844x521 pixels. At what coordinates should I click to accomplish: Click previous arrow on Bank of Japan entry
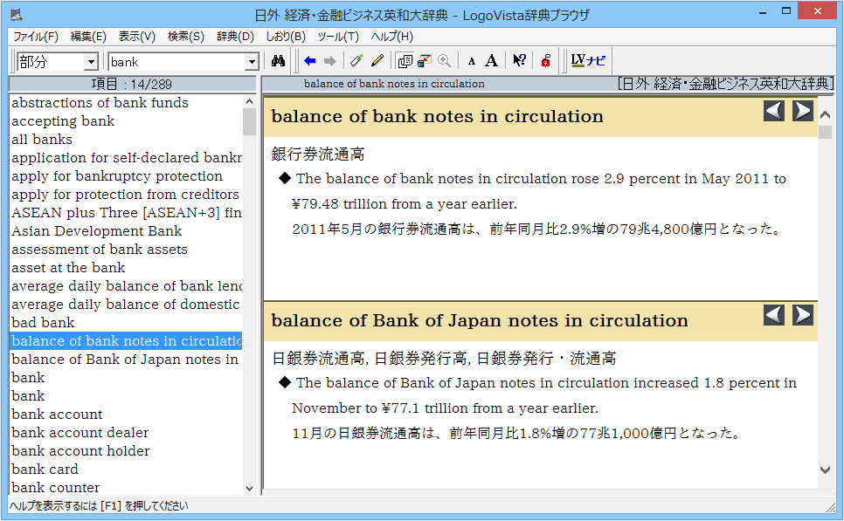(774, 315)
